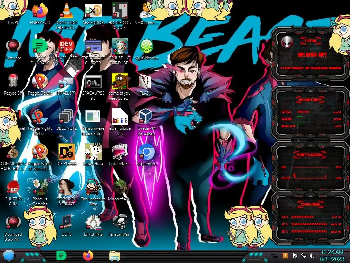The height and width of the screenshot is (263, 350).
Task: Launch Peggle Deluxe
Action: coord(40,85)
